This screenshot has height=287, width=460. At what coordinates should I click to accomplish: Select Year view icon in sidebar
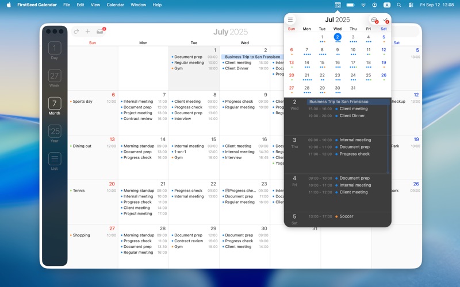55,133
